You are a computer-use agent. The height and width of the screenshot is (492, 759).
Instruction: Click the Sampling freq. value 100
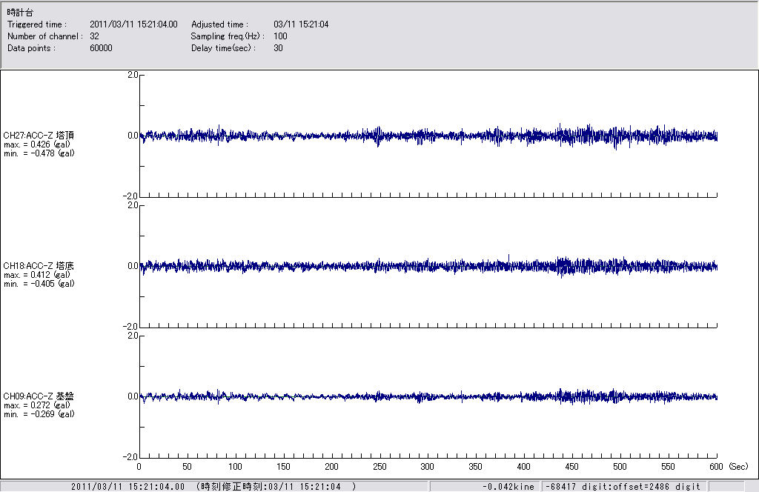click(280, 36)
